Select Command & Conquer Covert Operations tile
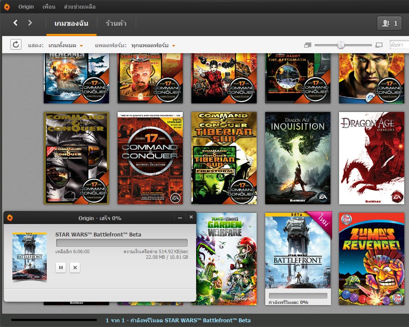 click(x=76, y=158)
